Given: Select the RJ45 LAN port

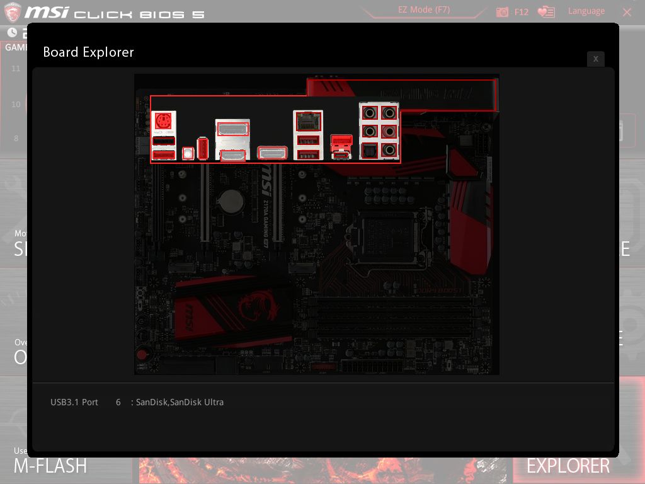Looking at the screenshot, I should point(308,122).
